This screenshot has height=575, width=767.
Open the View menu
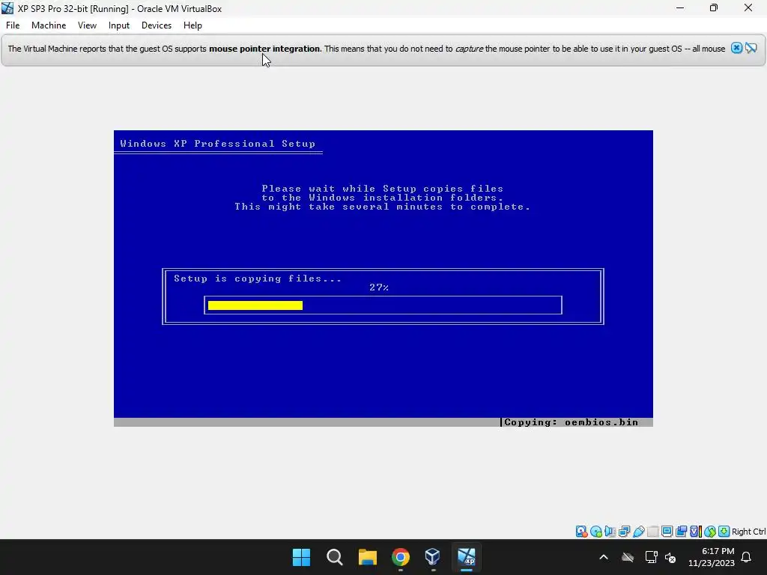coord(87,25)
